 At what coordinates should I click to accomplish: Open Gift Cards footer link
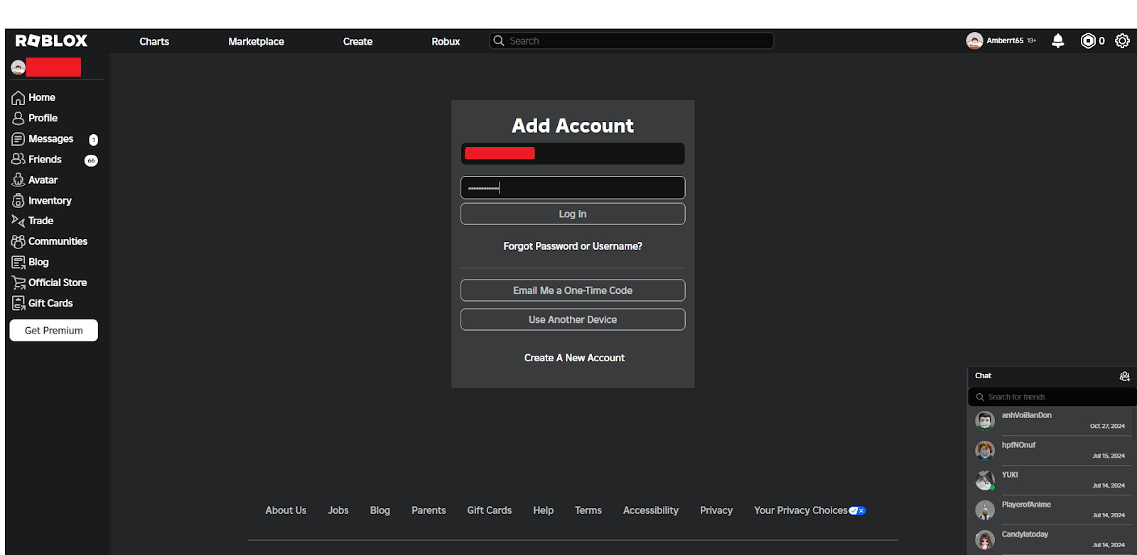click(x=490, y=510)
